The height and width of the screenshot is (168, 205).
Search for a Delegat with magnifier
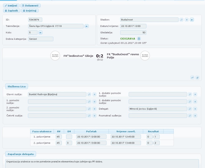190,108
